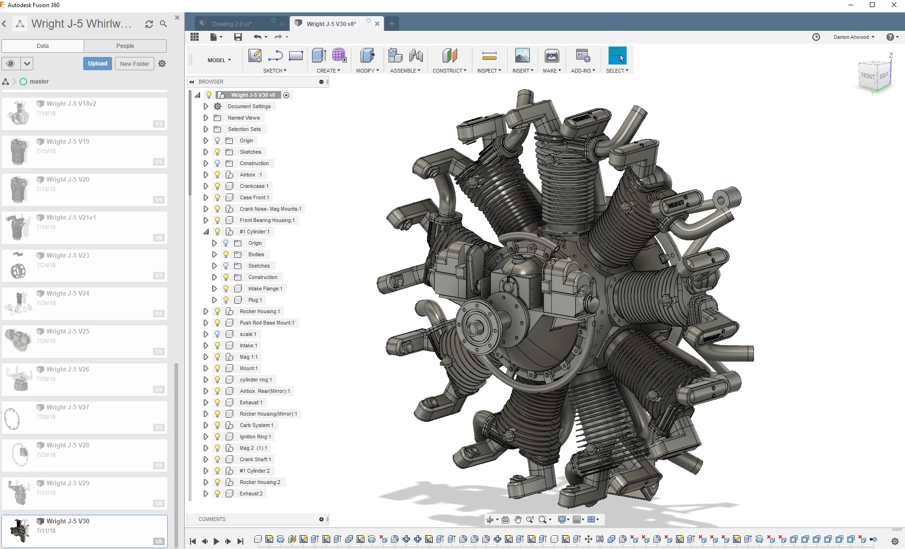Choose the Extrude tool in Create
The image size is (905, 549).
(x=319, y=56)
